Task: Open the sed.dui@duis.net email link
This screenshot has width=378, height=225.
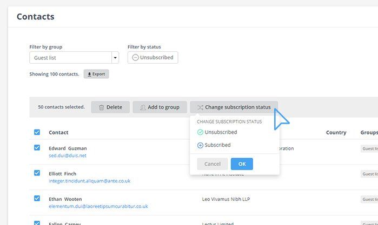Action: point(68,155)
